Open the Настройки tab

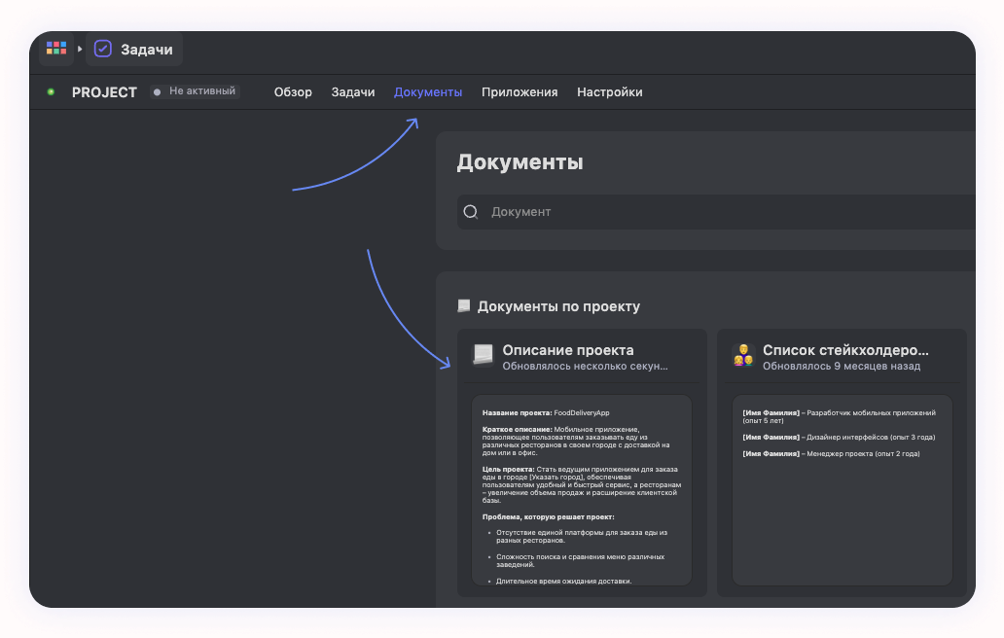pos(609,91)
